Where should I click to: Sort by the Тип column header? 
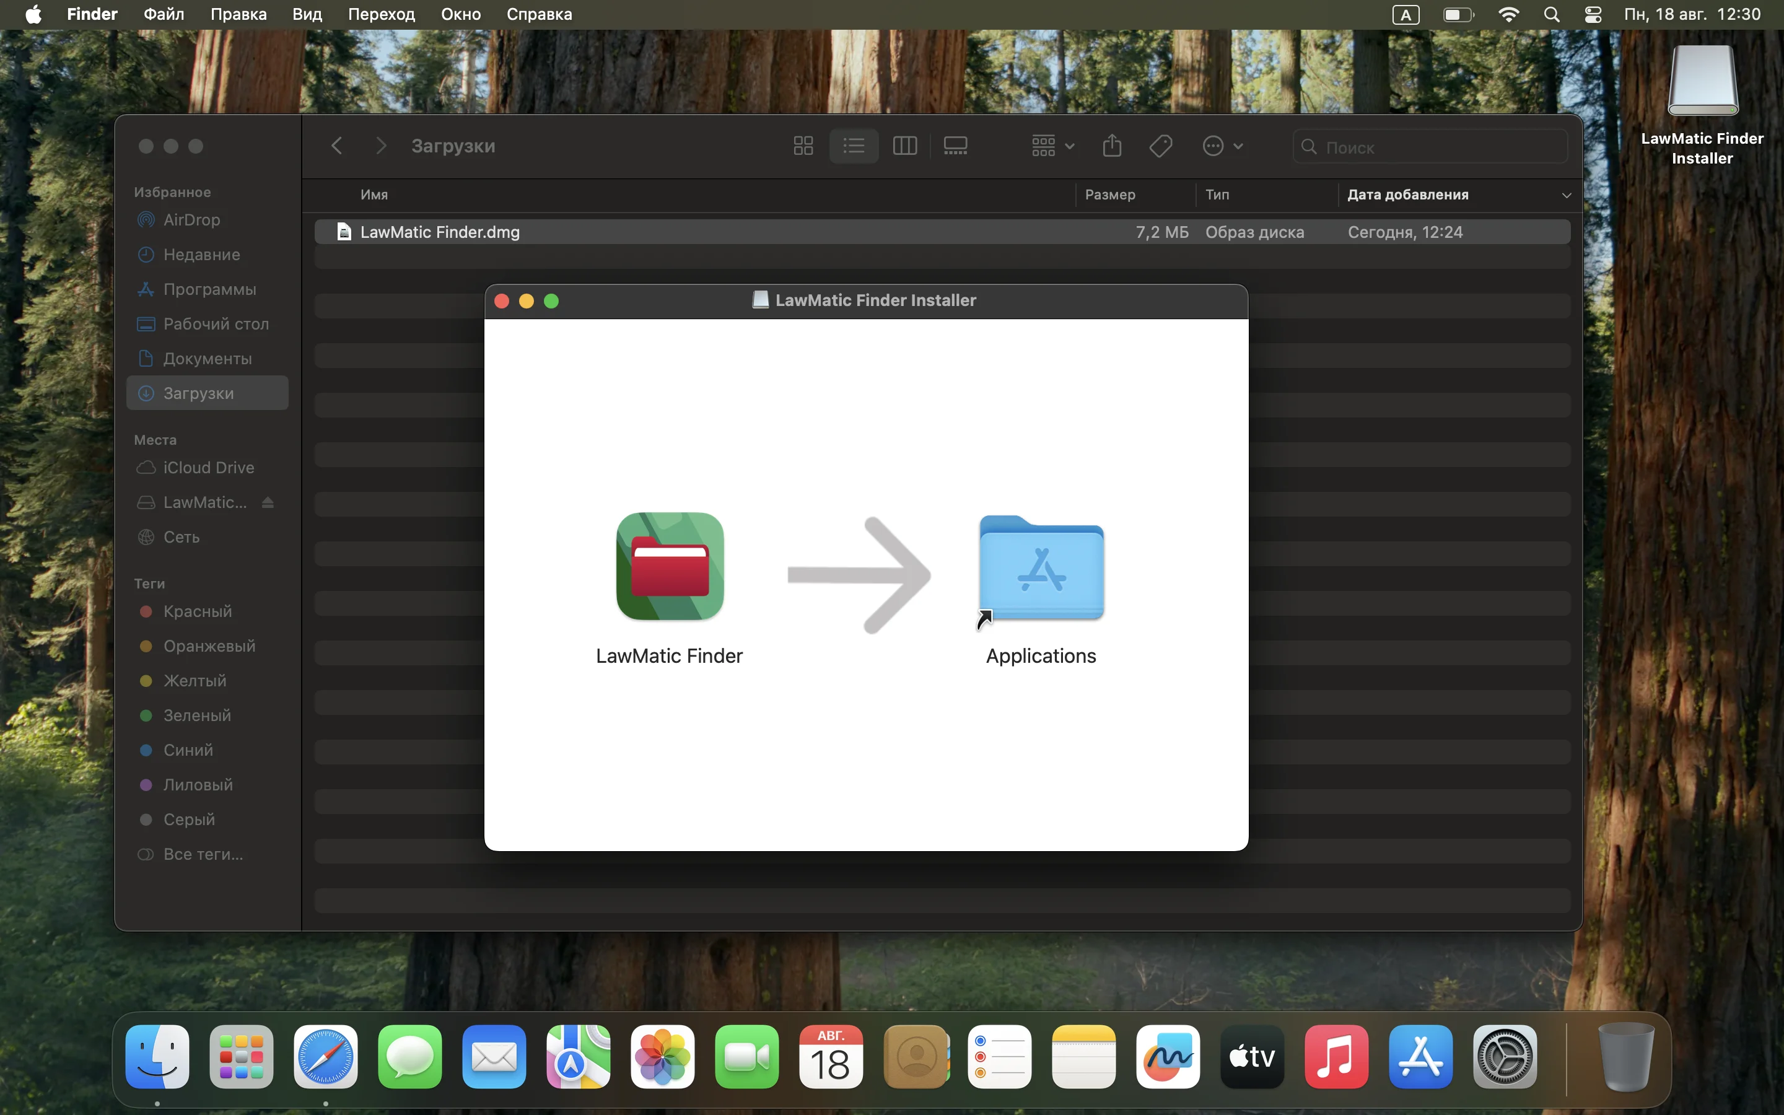1217,195
